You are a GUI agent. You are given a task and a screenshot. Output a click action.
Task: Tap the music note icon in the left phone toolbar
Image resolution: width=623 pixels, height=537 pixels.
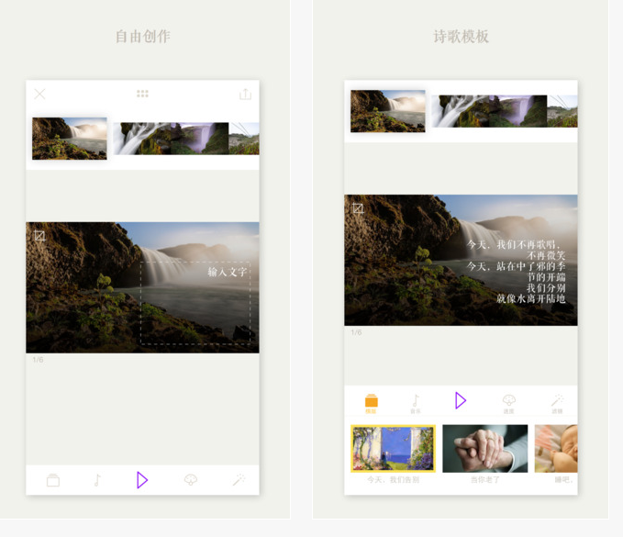point(97,479)
